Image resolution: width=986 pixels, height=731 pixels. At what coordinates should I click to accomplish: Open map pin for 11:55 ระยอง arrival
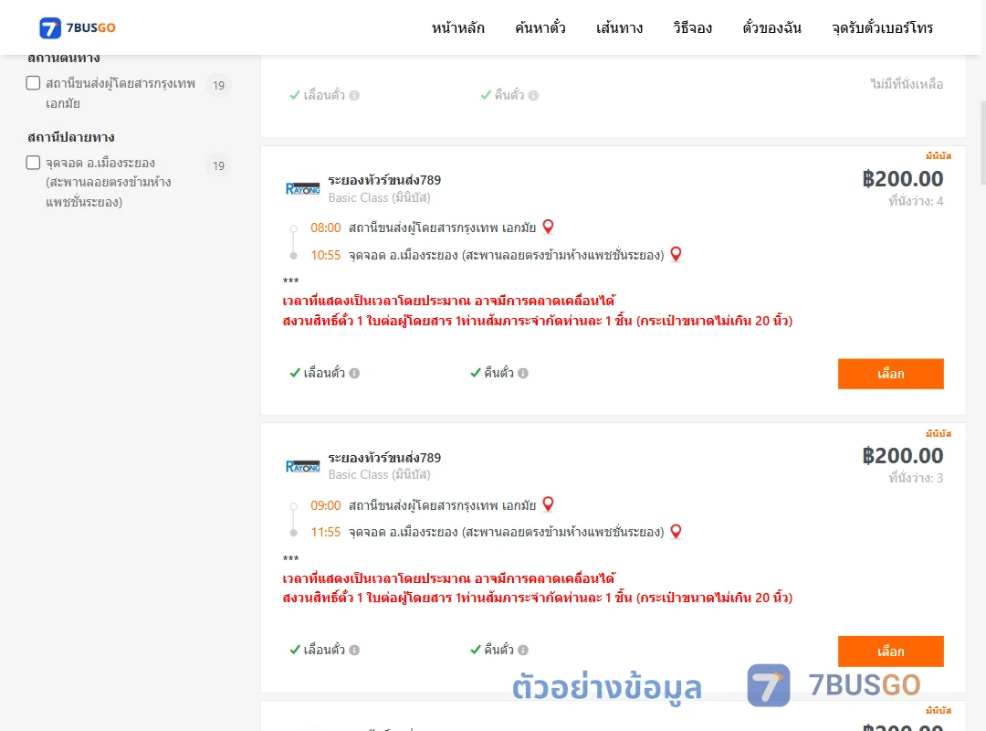coord(676,531)
